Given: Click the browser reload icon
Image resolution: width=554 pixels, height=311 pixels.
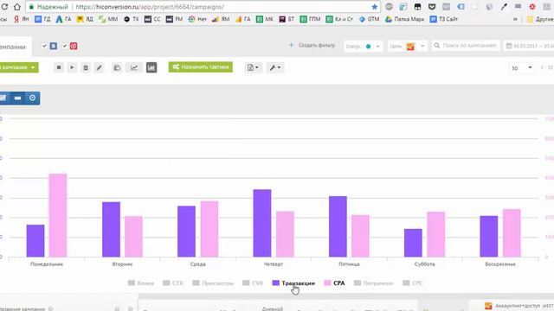Looking at the screenshot, I should [x=4, y=7].
